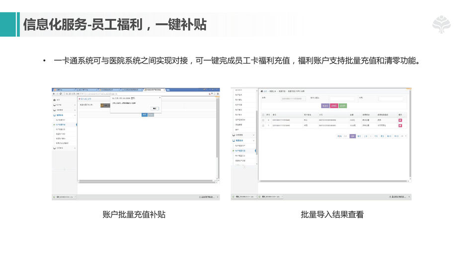Viewport: 472px width, 265px height.
Task: Check the second result row's checkbox
Action: (263, 126)
